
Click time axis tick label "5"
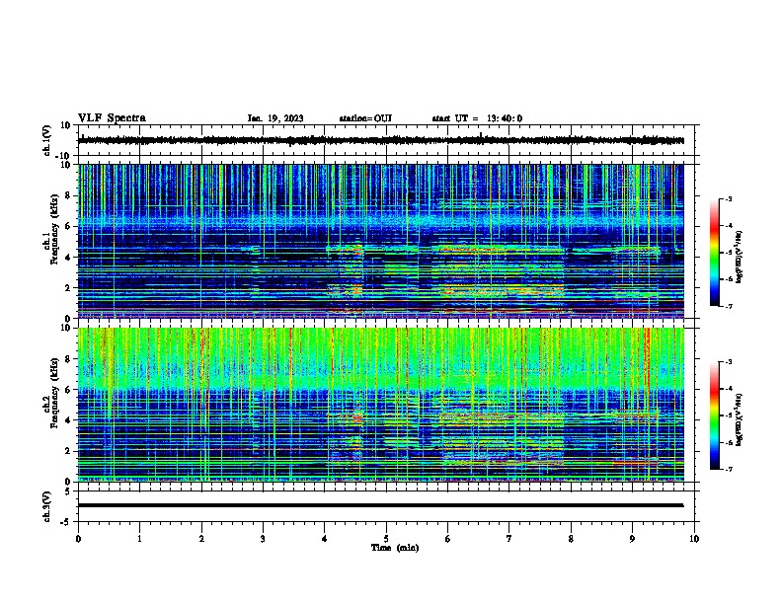[x=386, y=539]
